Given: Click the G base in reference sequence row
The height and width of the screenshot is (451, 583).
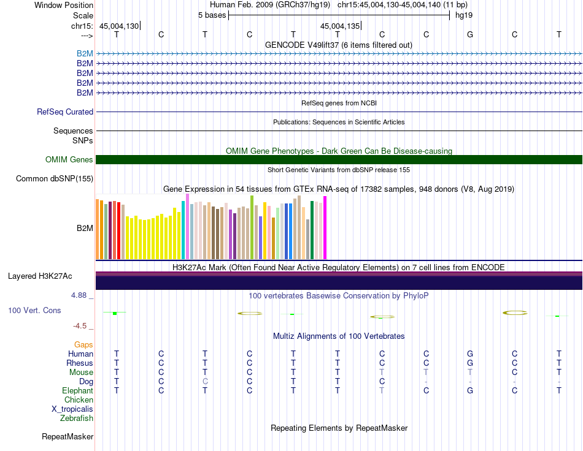Looking at the screenshot, I should [x=470, y=34].
